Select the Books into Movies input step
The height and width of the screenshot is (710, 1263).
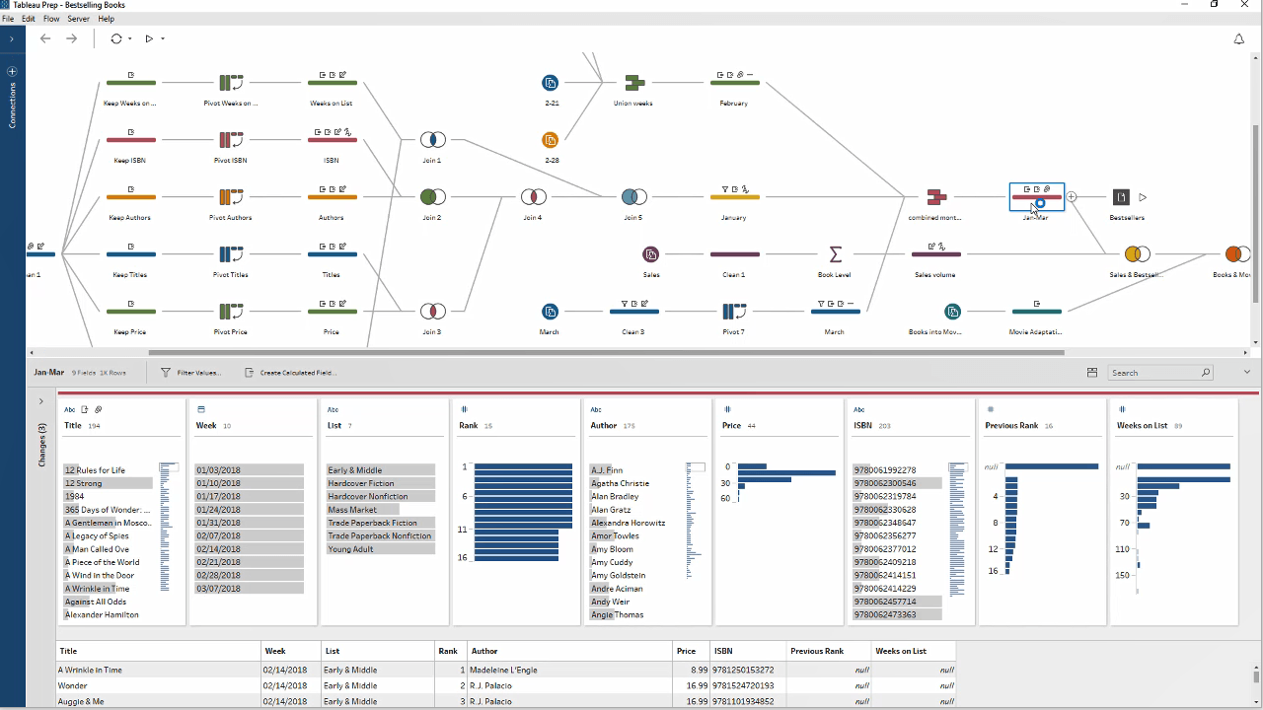952,312
